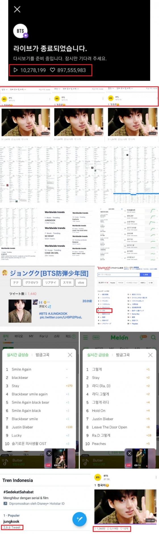This screenshot has width=159, height=534.
Task: Switch to the 뮤직 tab in Melon
Action: click(x=6, y=336)
